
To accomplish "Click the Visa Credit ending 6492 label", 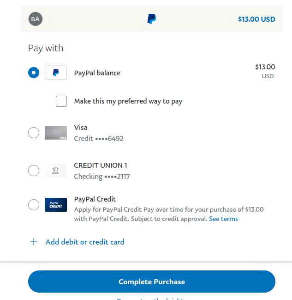I will click(99, 138).
